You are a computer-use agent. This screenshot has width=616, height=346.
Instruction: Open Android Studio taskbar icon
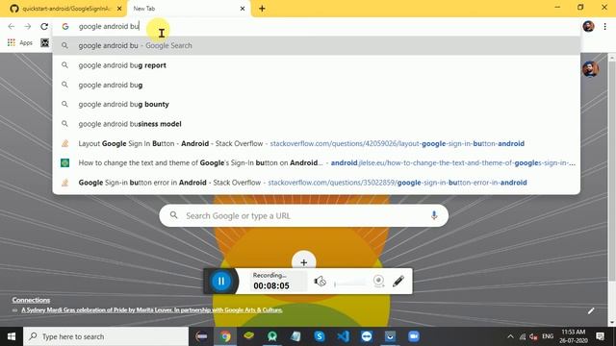pos(272,336)
